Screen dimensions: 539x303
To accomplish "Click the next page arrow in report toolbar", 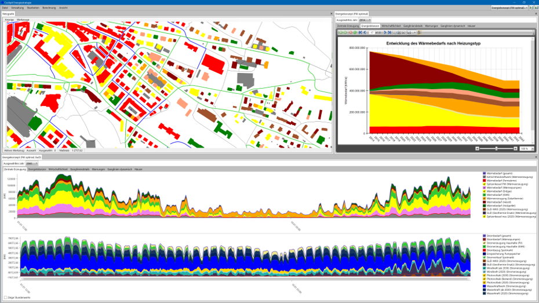I will (x=385, y=32).
